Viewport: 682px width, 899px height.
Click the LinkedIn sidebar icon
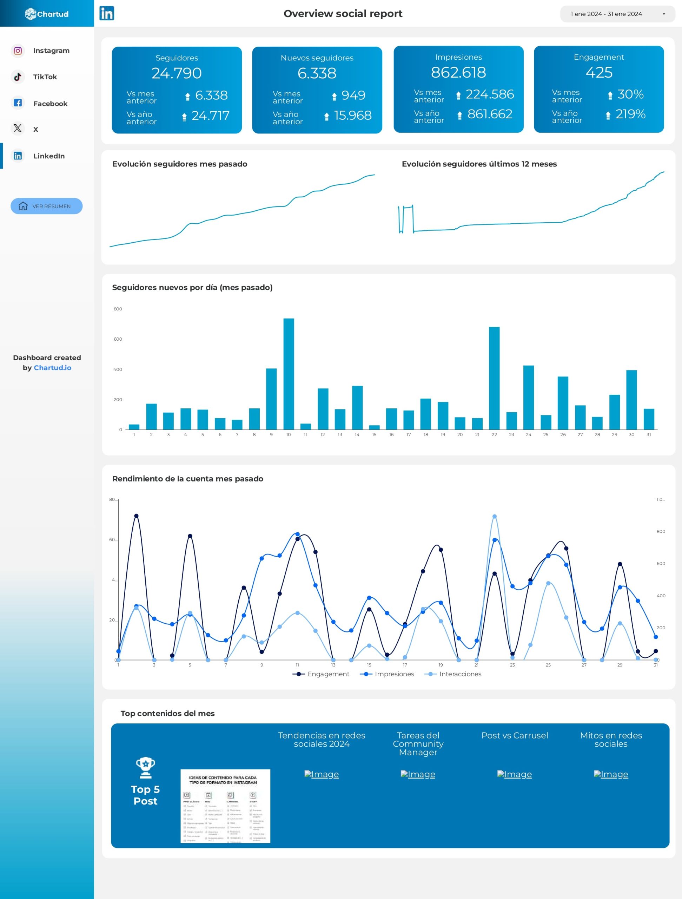pos(18,156)
